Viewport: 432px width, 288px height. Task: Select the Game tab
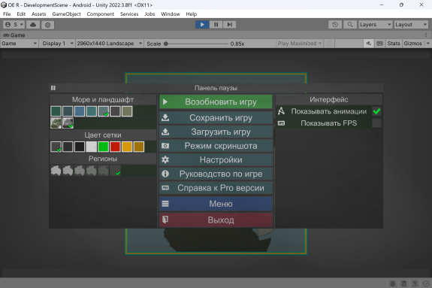[x=14, y=35]
